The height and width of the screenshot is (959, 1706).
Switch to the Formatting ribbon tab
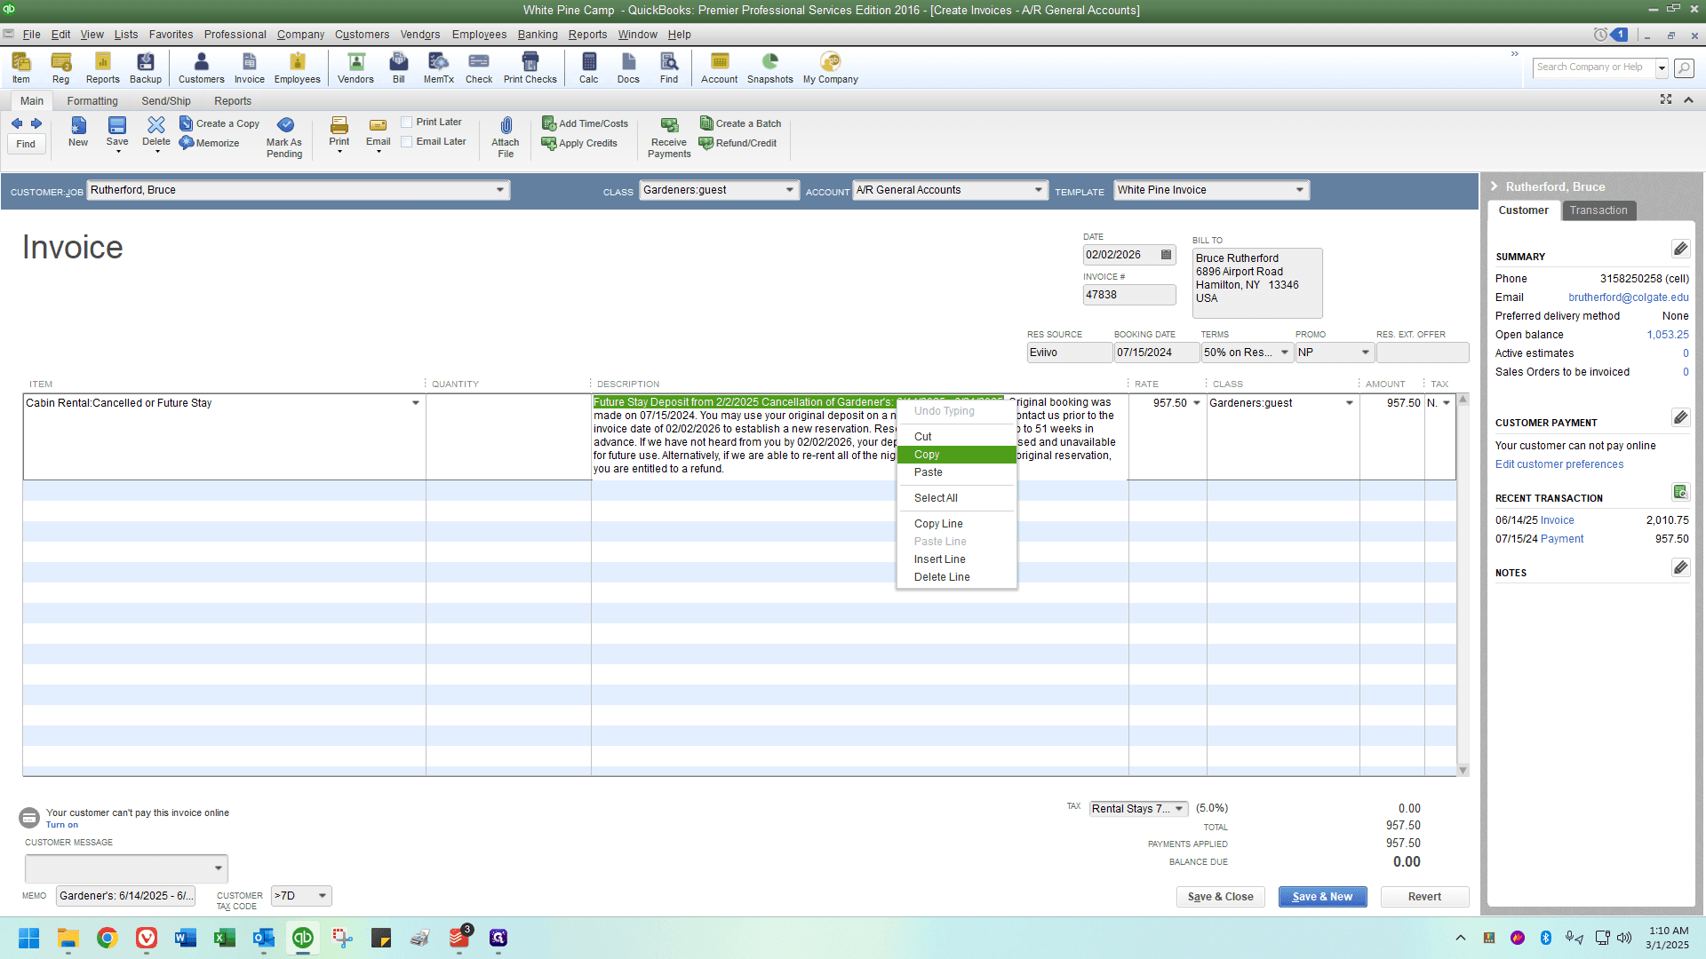pyautogui.click(x=92, y=101)
